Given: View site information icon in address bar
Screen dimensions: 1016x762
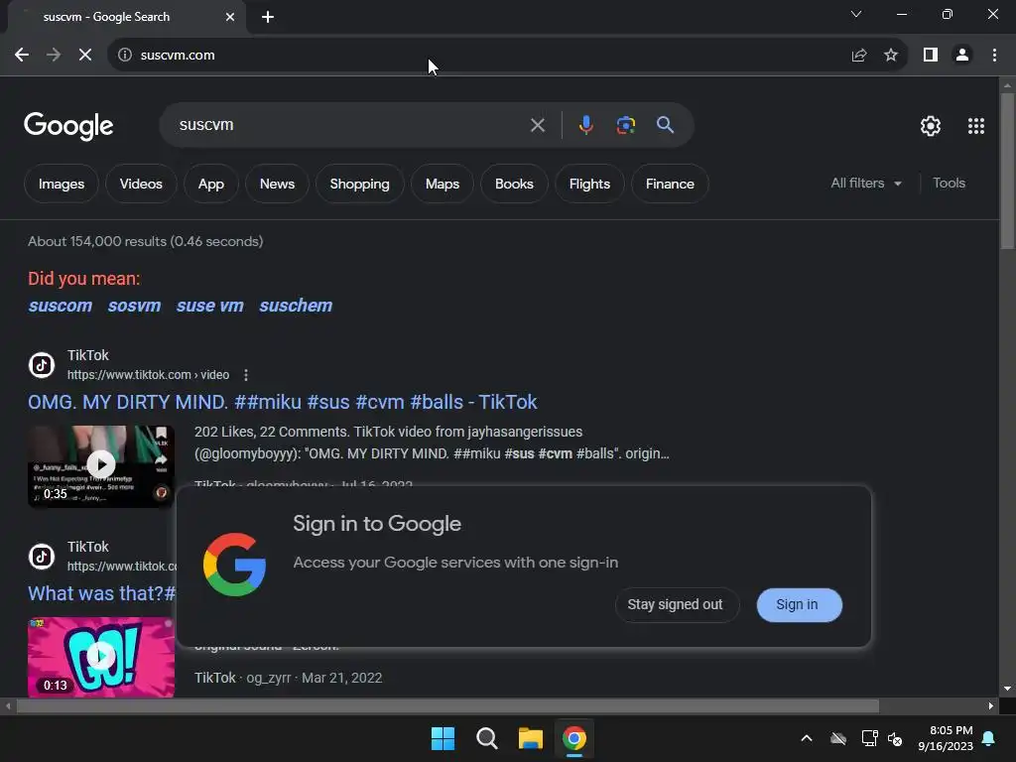Looking at the screenshot, I should click(x=124, y=56).
